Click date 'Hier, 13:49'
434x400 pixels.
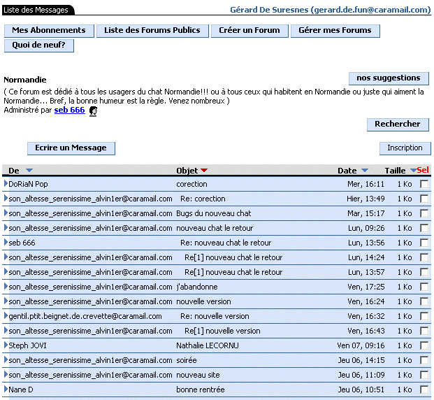366,199
